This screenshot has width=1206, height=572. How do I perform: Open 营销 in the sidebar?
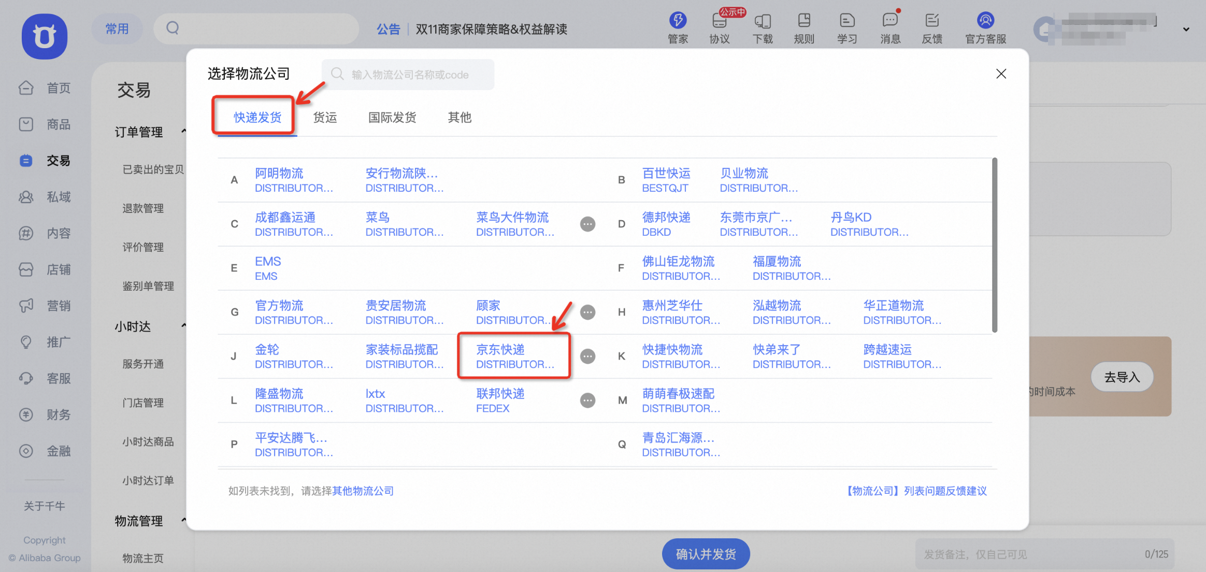click(45, 306)
